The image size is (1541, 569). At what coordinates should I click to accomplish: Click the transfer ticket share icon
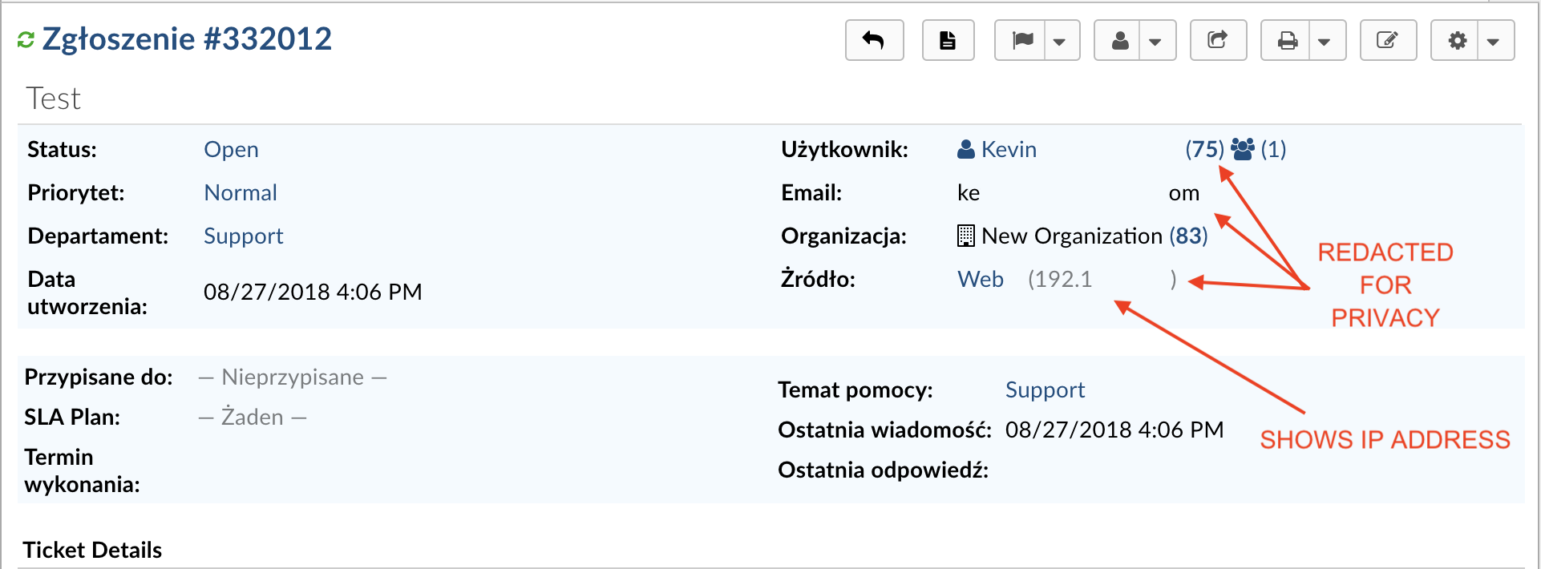point(1218,40)
